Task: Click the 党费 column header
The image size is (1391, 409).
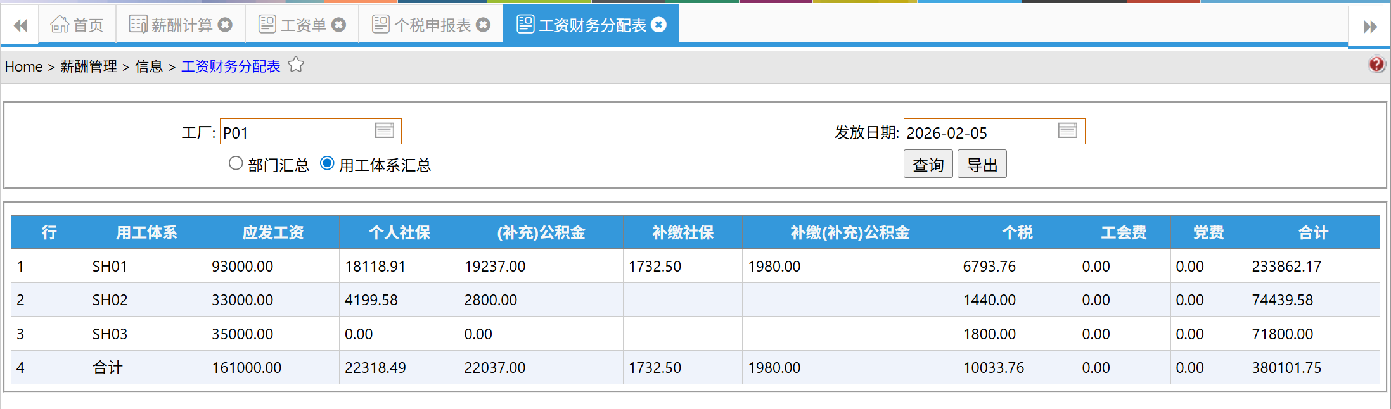Action: pyautogui.click(x=1208, y=232)
